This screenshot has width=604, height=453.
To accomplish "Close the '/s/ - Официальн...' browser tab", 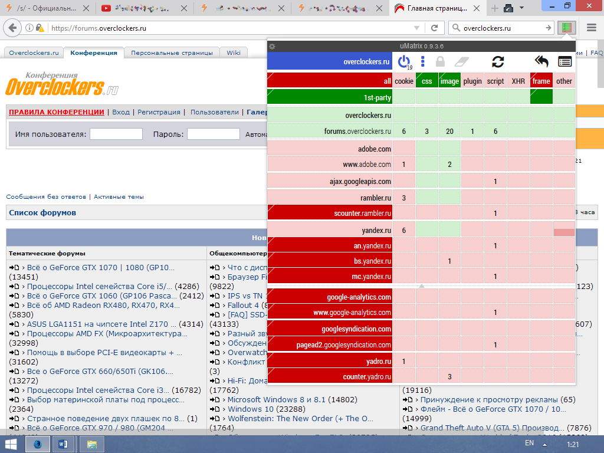I will 86,8.
